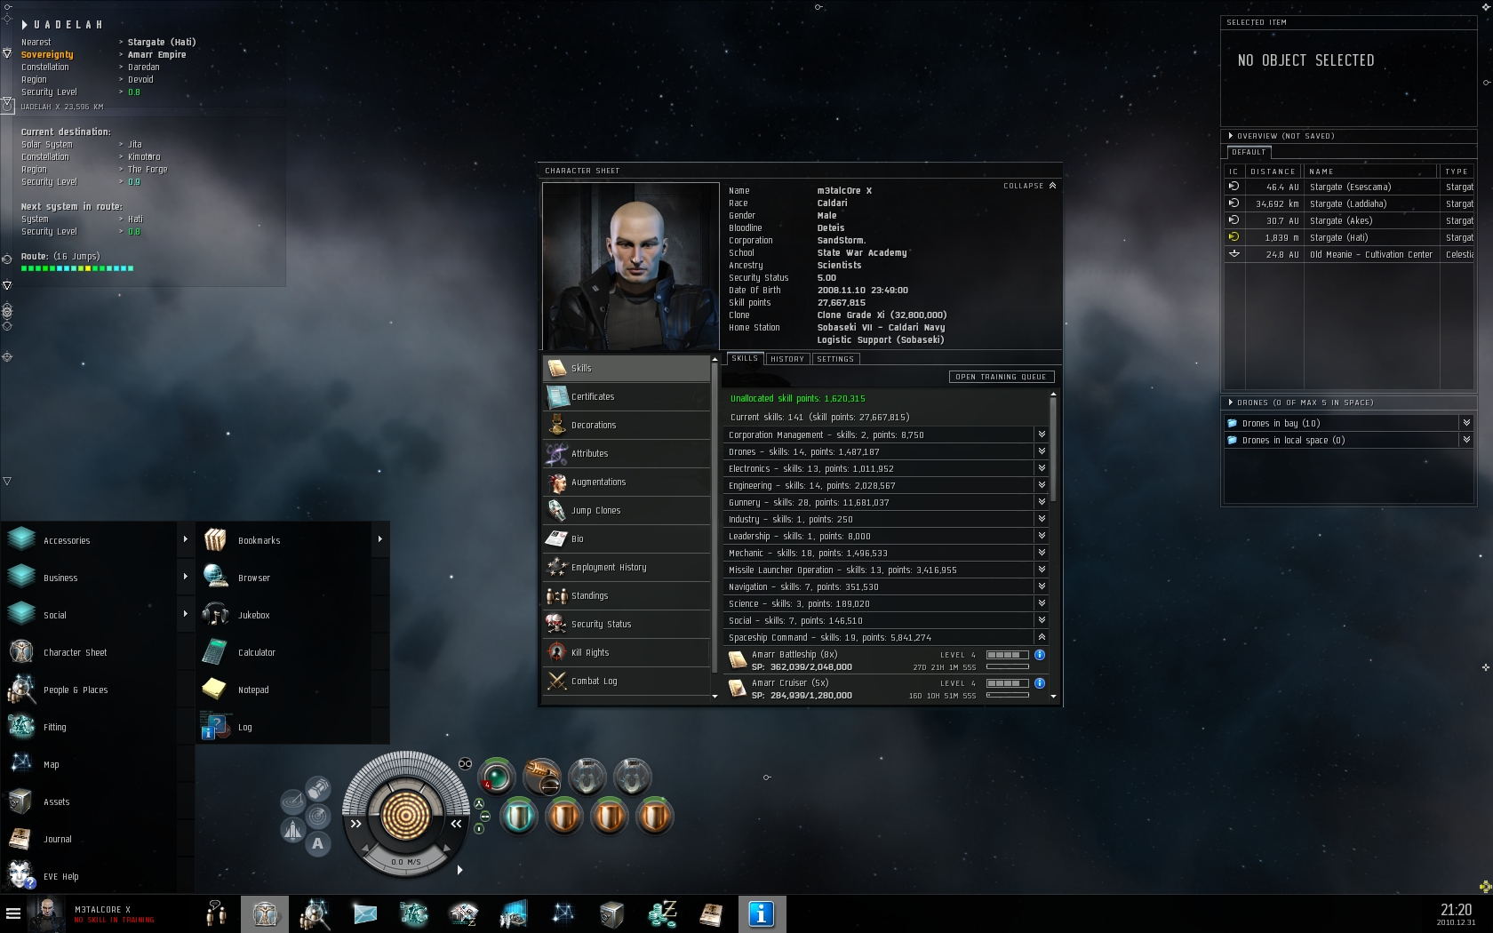
Task: Click the rocket icon on HUD
Action: 292,830
